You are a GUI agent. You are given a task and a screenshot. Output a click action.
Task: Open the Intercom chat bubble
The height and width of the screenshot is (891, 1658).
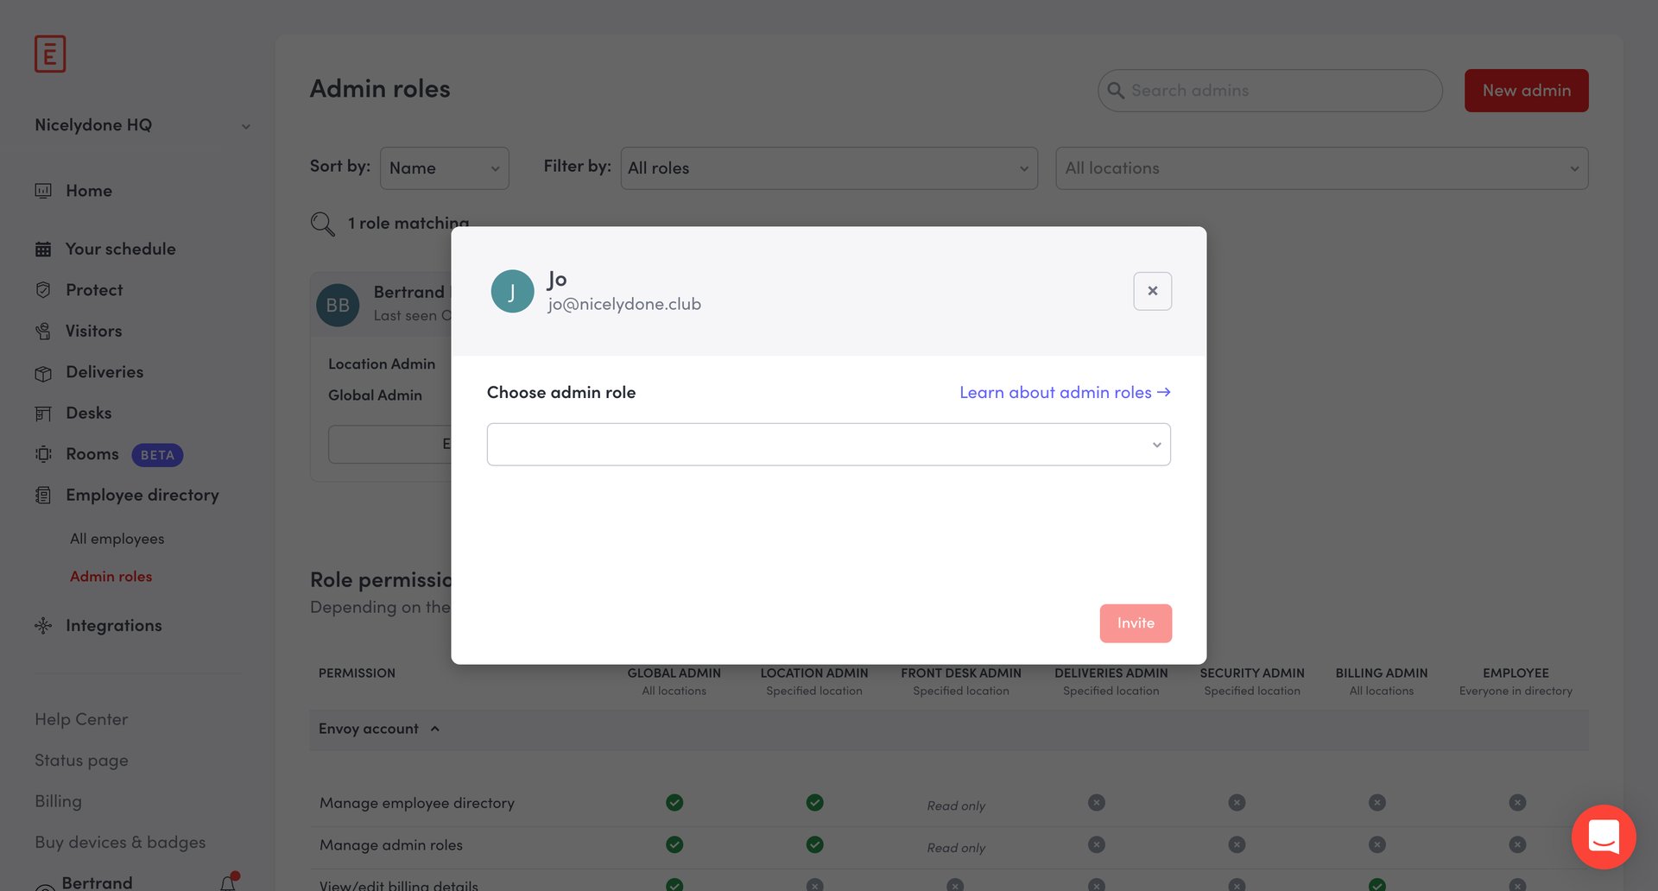pos(1604,837)
